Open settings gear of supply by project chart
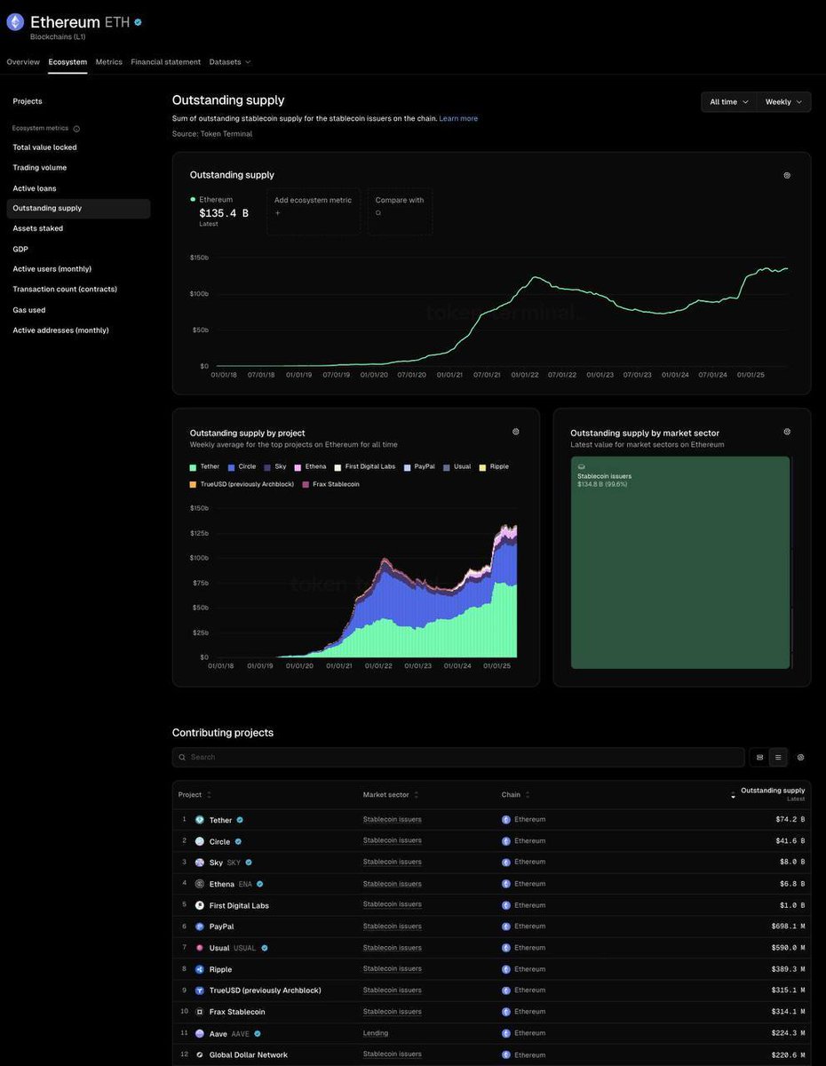 (x=516, y=432)
